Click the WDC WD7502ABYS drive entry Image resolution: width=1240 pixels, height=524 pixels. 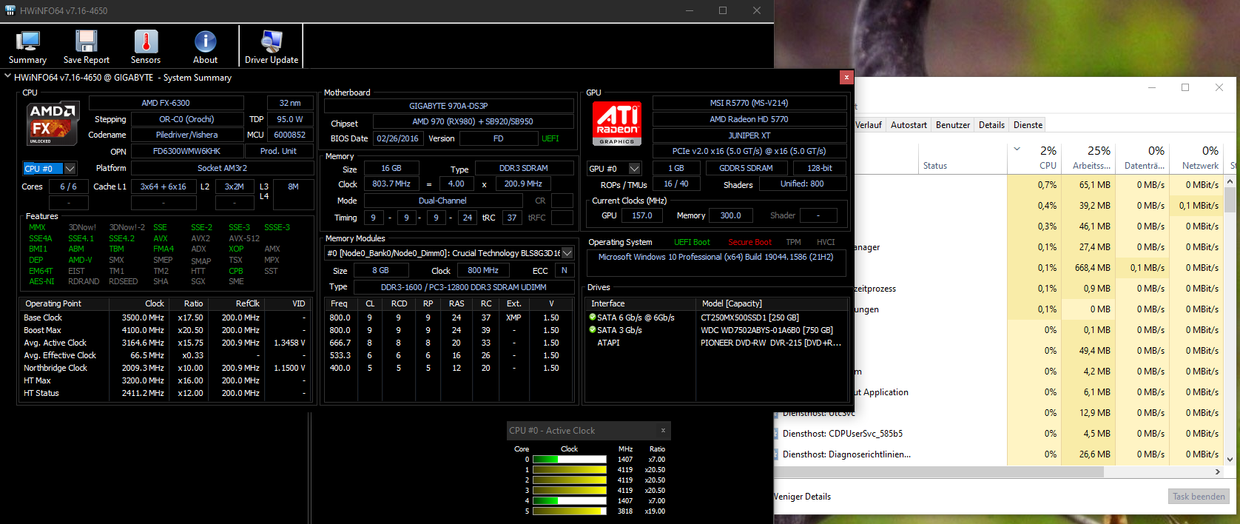766,330
